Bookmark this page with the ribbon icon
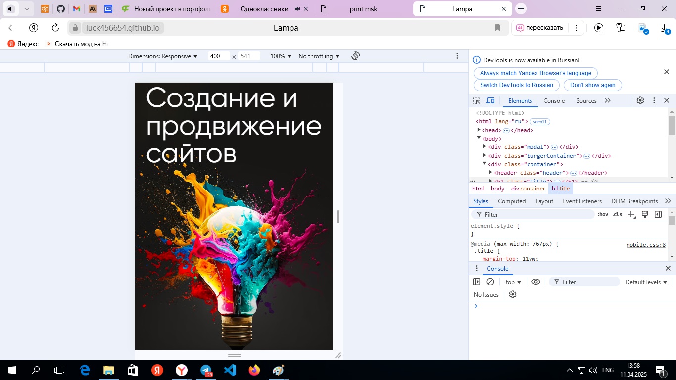Screen dimensions: 676x380 tap(497, 28)
